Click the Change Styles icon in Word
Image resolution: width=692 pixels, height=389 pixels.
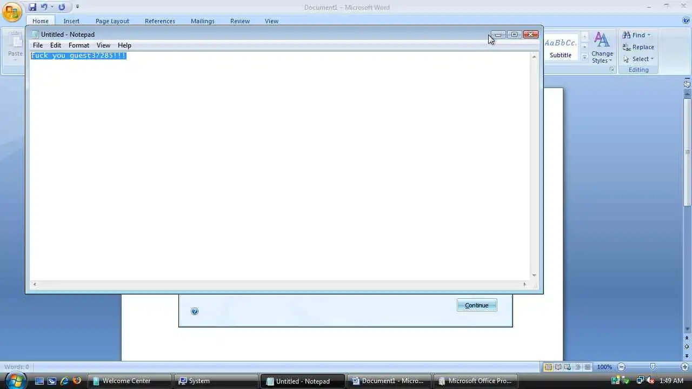tap(602, 40)
